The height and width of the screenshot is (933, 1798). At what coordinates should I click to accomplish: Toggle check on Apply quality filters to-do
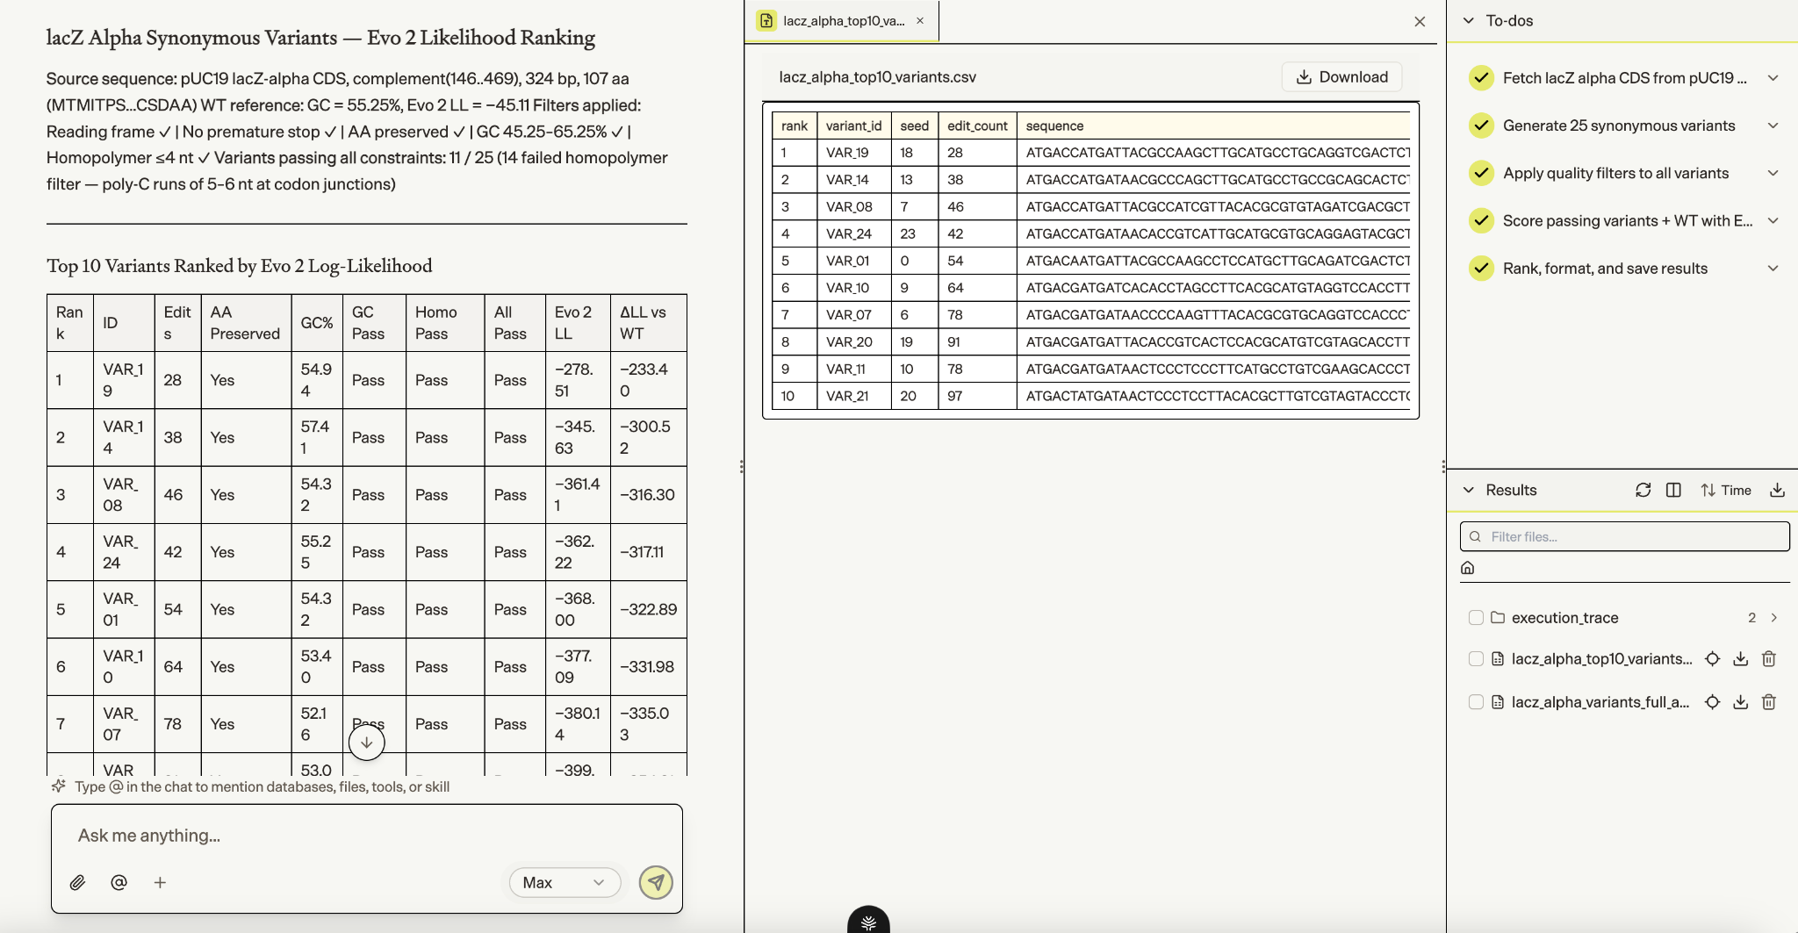tap(1482, 173)
